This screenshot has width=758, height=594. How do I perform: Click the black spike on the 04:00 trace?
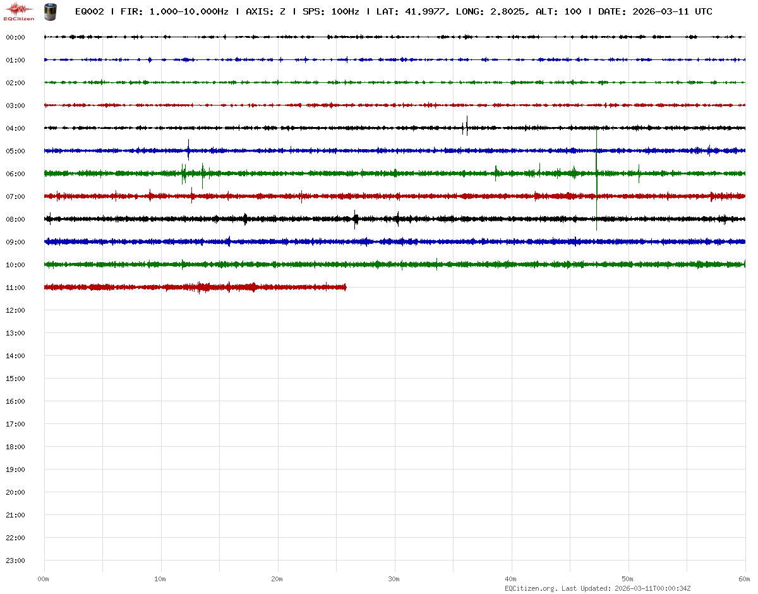pyautogui.click(x=467, y=125)
